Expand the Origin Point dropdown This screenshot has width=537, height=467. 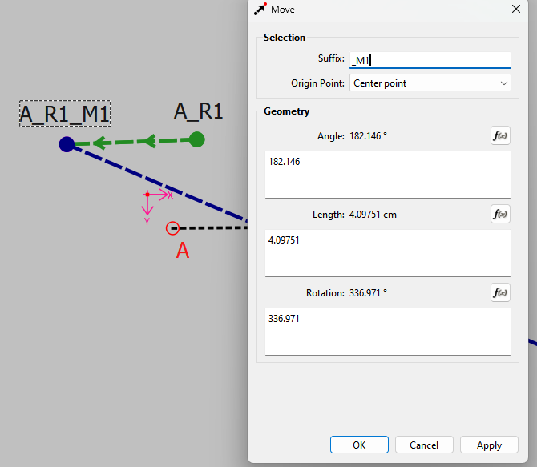coord(430,83)
